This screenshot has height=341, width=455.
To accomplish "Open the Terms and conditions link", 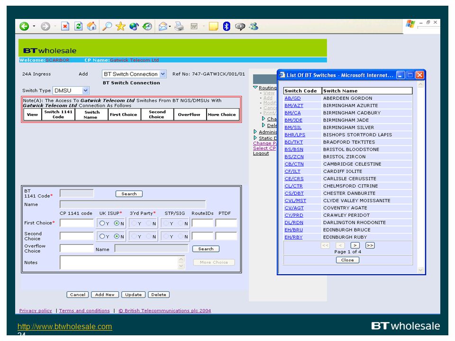I will pos(84,311).
